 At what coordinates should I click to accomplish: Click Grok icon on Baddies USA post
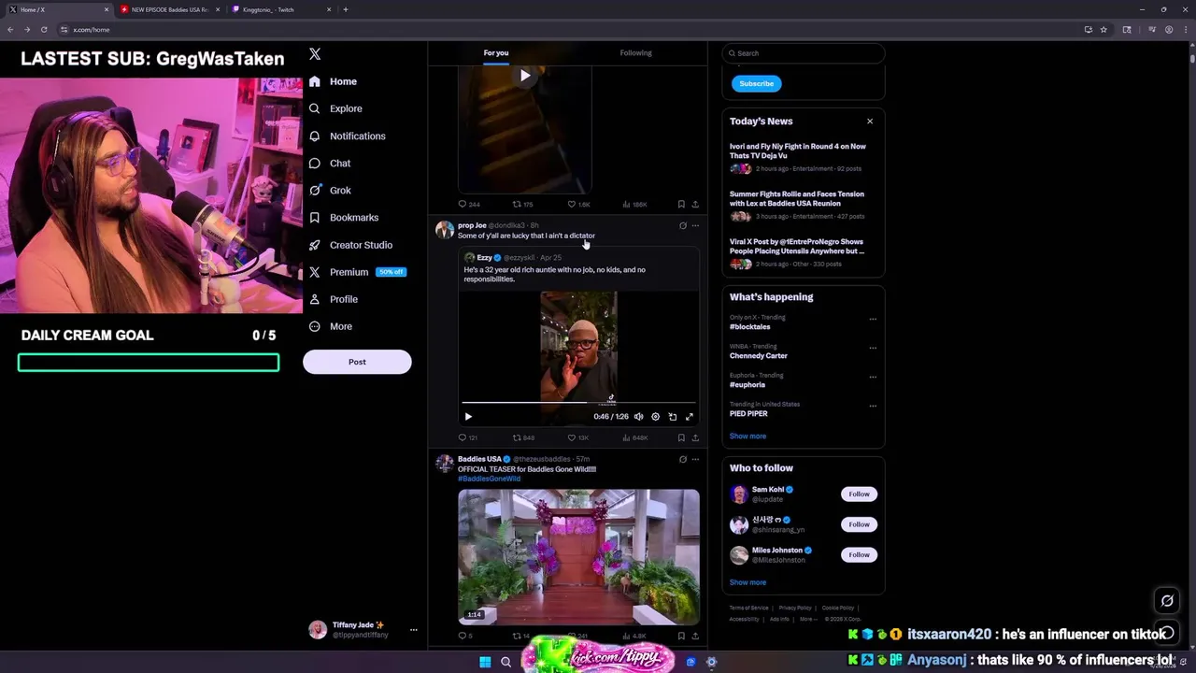683,459
